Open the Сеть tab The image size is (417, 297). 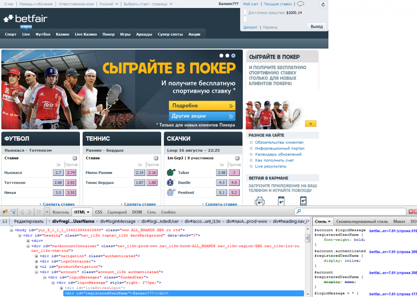(x=152, y=212)
